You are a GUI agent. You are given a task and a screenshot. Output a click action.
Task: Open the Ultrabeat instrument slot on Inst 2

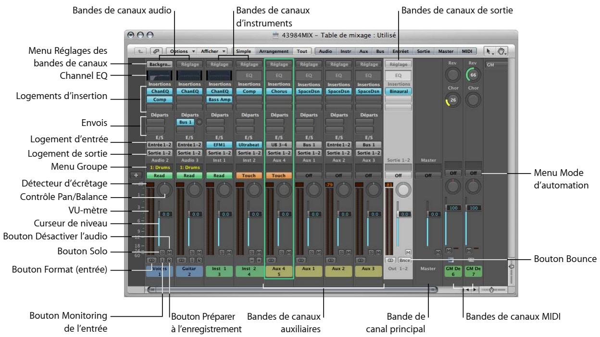point(249,144)
